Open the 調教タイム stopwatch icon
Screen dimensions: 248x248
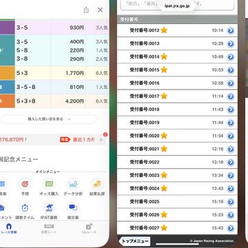point(25,208)
